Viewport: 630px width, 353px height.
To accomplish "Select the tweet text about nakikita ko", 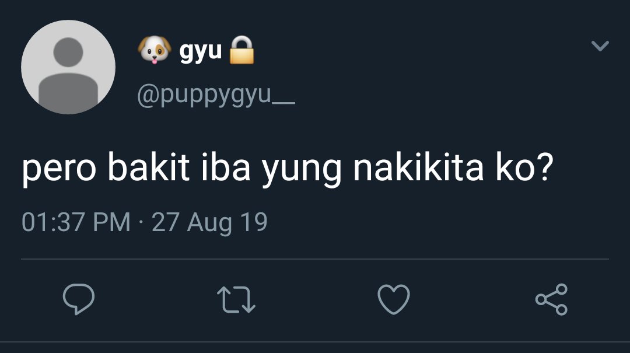I will point(288,168).
